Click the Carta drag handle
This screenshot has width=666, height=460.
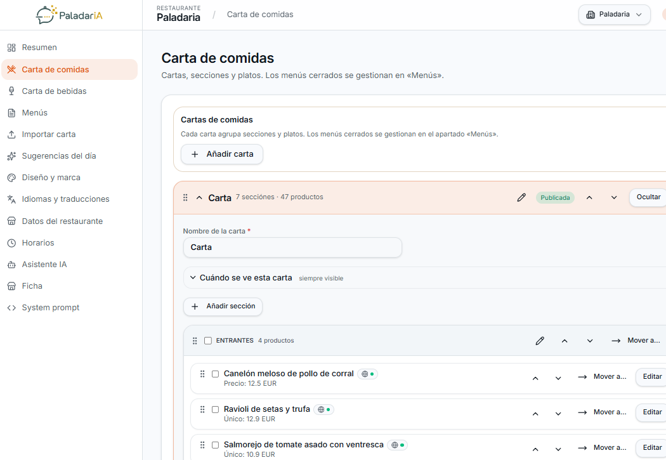coord(185,197)
